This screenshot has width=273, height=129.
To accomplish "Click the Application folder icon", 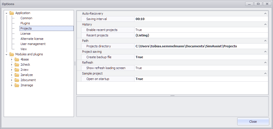I will coord(11,13).
